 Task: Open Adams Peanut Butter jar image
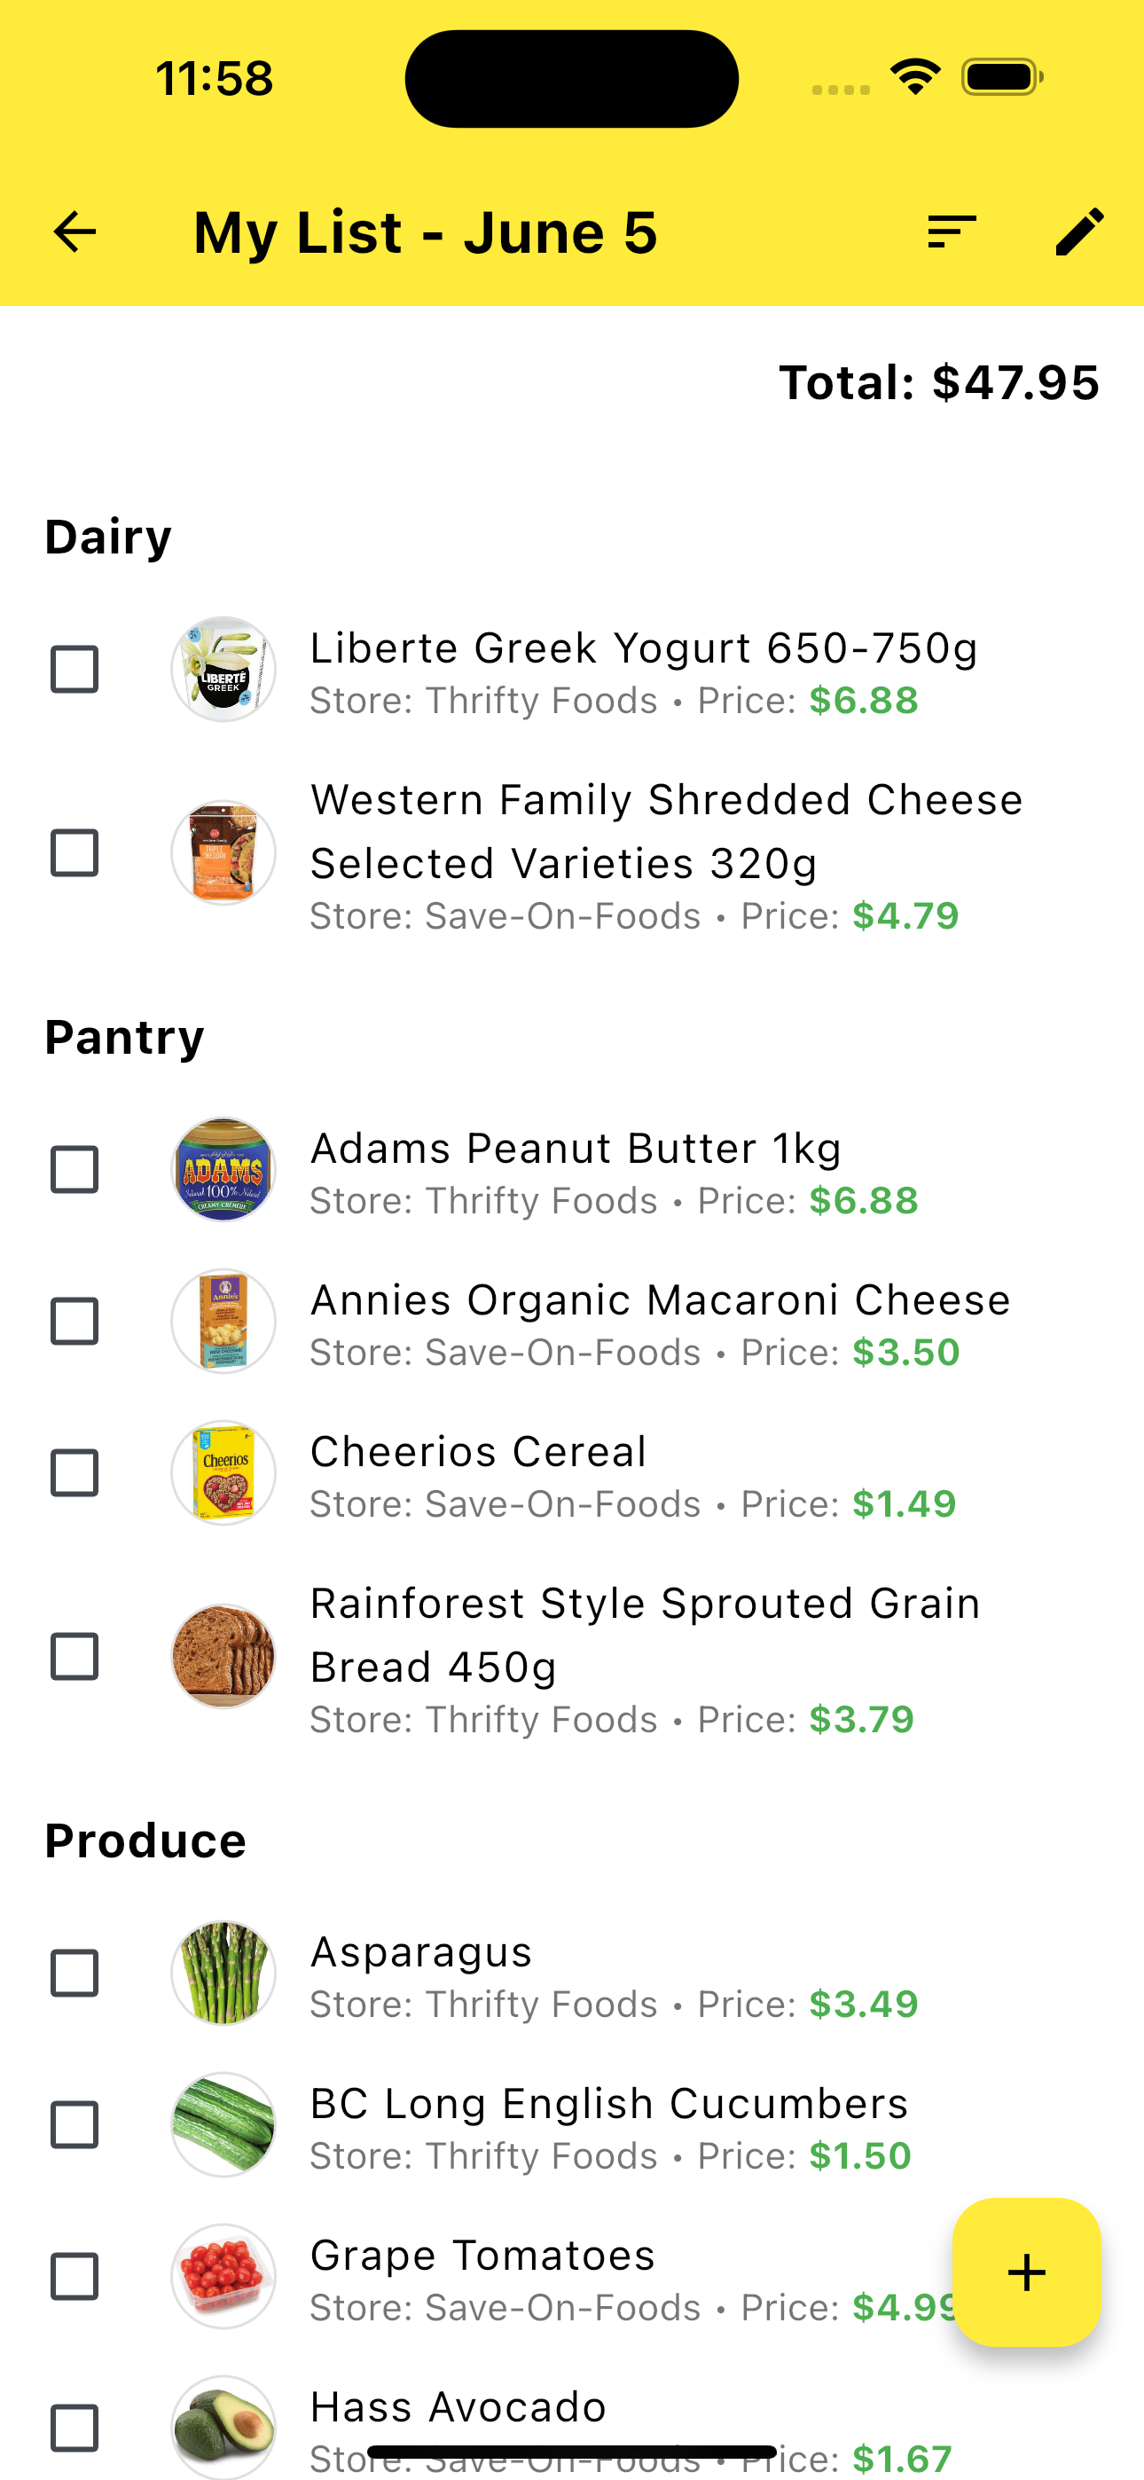[223, 1170]
